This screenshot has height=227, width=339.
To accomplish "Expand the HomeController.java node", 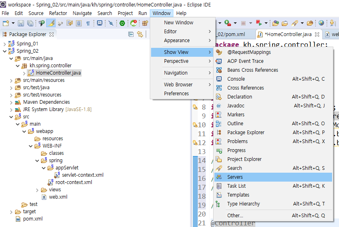I will pos(24,73).
